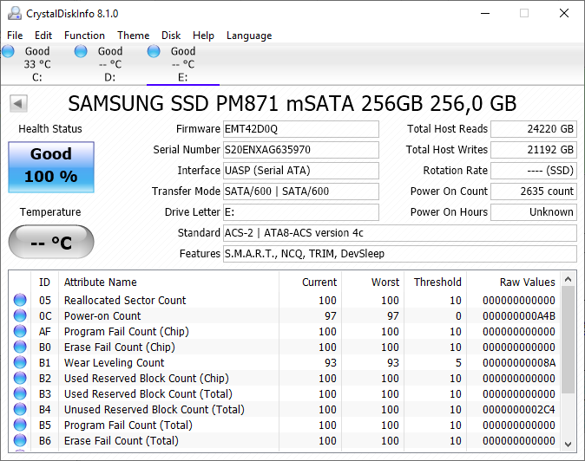
Task: Click the status orb for drive D:
Action: click(81, 51)
